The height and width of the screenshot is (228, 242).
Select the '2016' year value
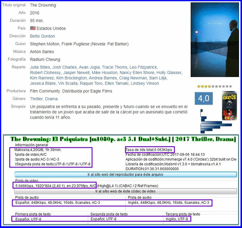pos(34,13)
